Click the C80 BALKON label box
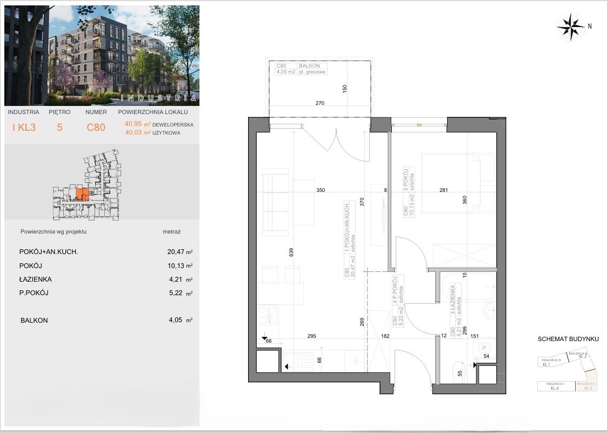 click(298, 69)
